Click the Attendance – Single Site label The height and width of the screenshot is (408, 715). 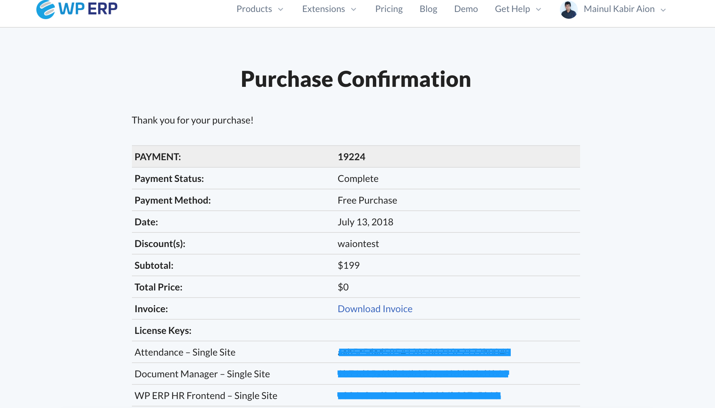click(185, 352)
